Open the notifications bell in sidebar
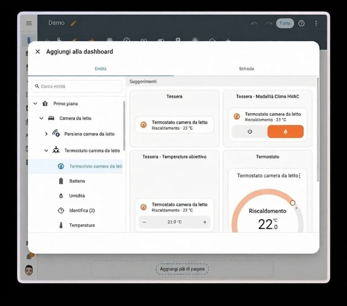 30,256
